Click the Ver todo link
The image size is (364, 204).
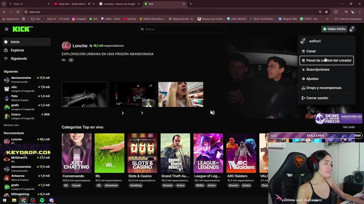(x=349, y=127)
